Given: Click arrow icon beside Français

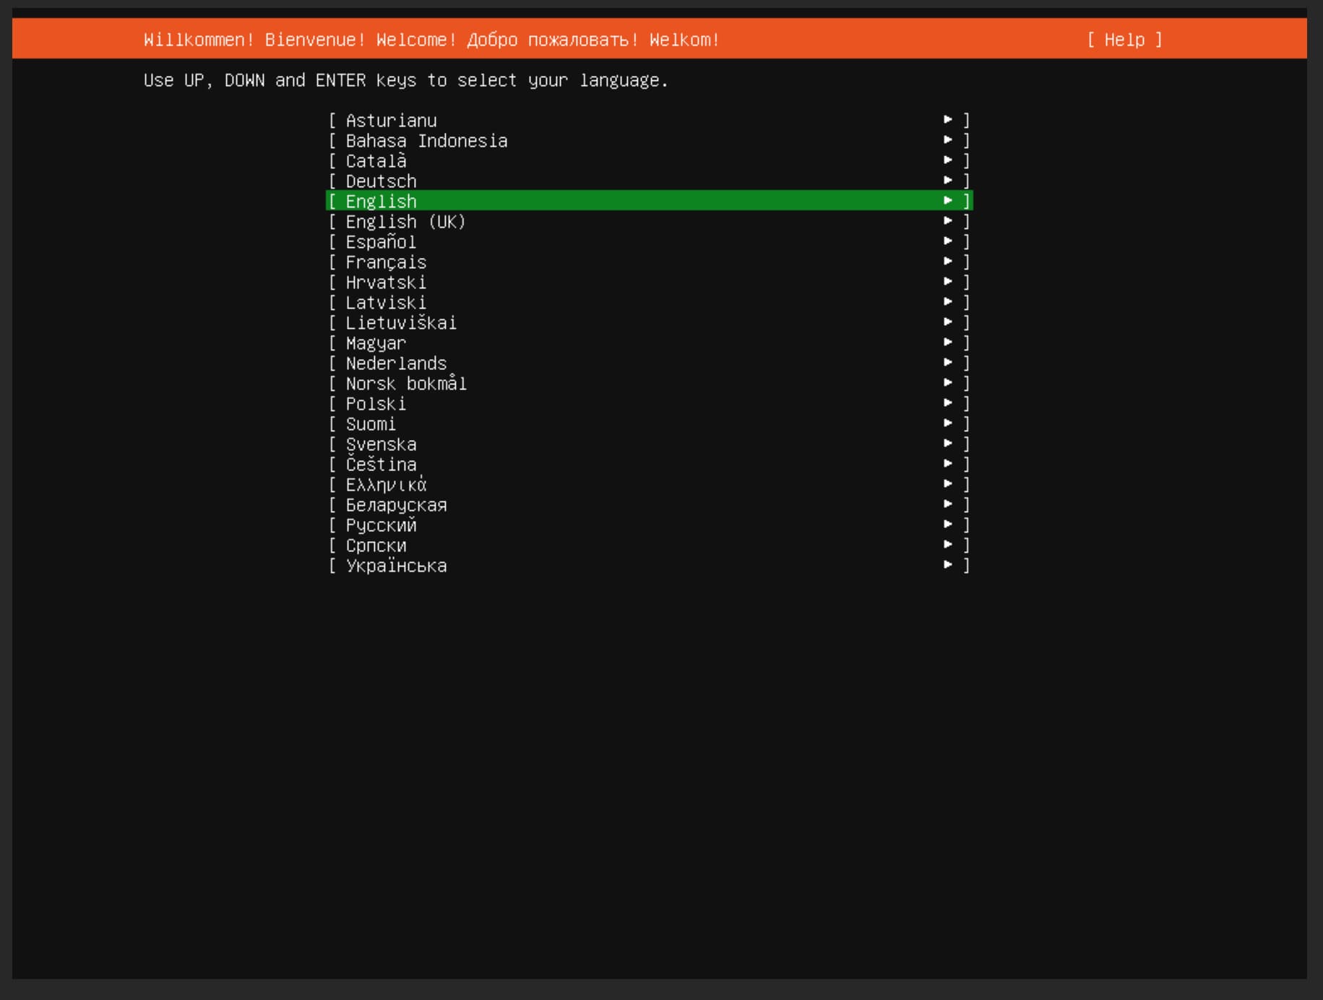Looking at the screenshot, I should tap(948, 261).
